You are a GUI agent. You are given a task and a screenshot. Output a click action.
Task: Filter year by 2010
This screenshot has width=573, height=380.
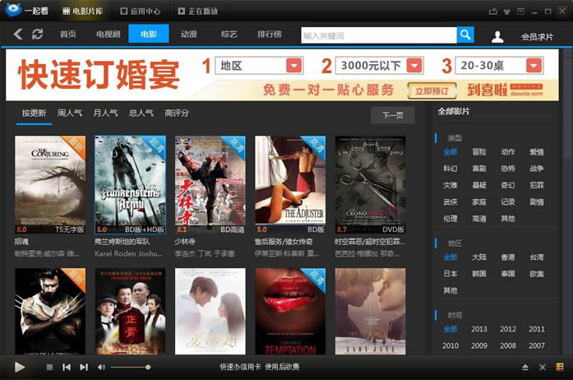(451, 345)
